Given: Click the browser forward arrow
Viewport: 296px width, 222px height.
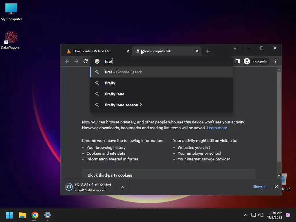Looking at the screenshot, I should pos(76,61).
